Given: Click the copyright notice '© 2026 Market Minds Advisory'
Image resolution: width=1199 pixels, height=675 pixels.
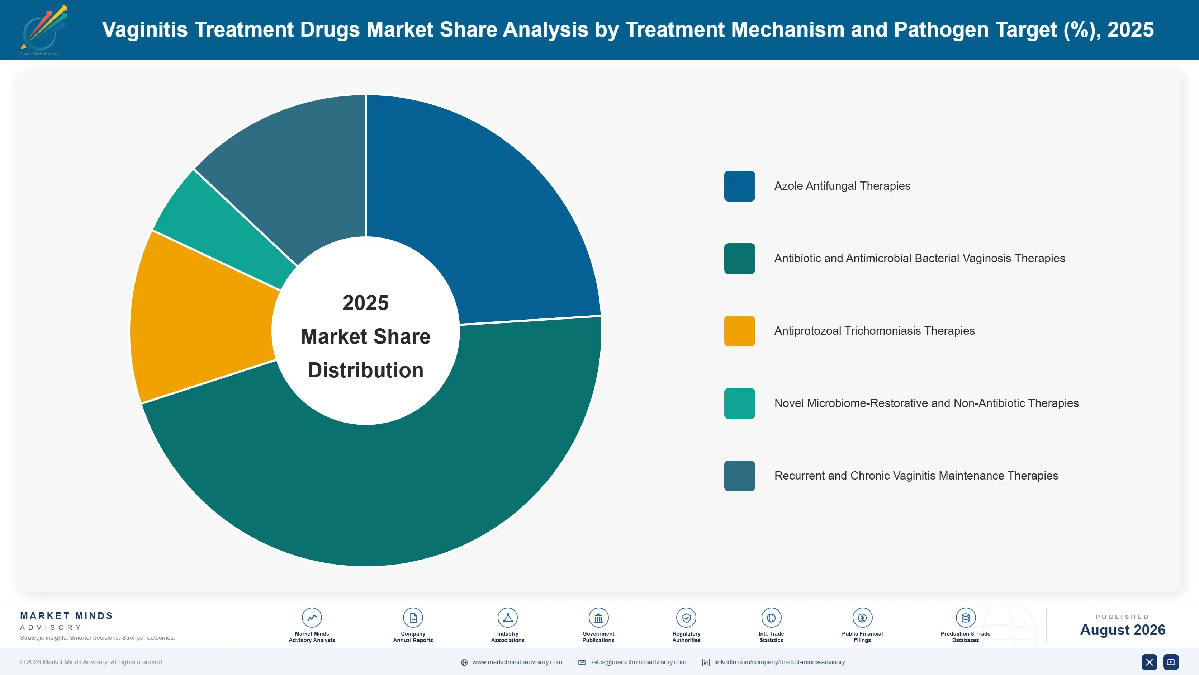Looking at the screenshot, I should point(92,662).
